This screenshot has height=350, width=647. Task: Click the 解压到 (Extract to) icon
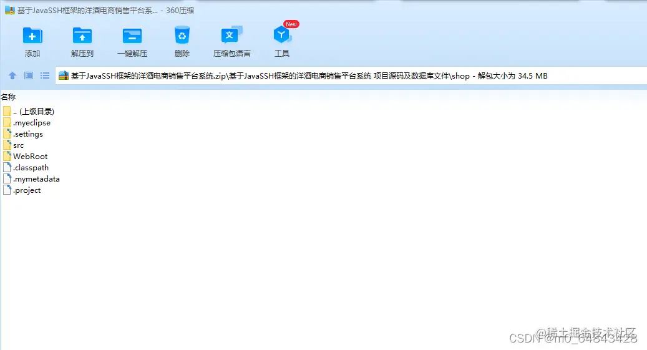coord(82,36)
